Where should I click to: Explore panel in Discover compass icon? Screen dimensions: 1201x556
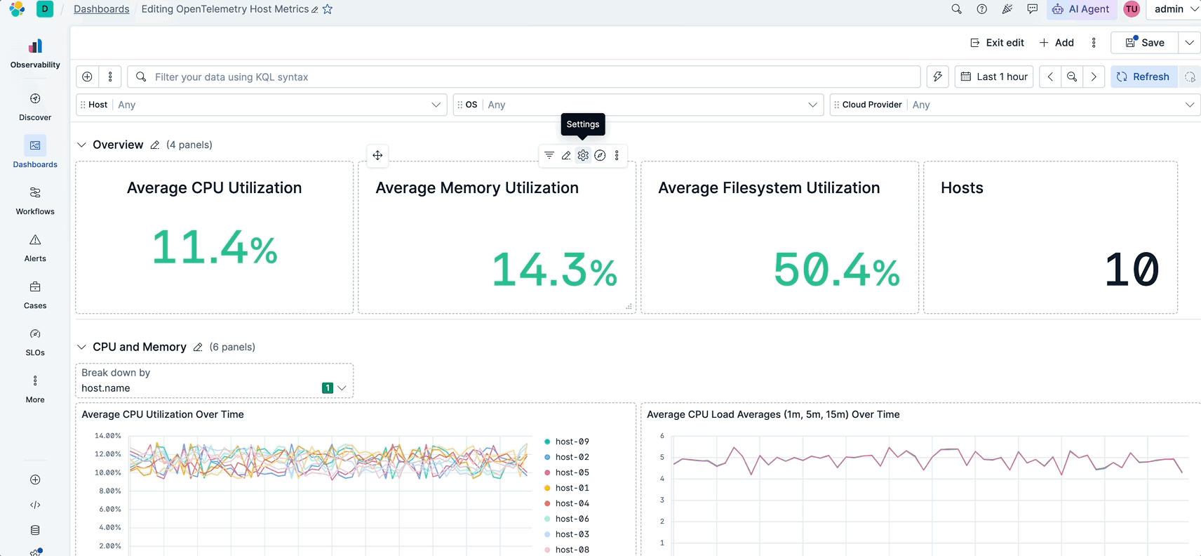point(600,155)
